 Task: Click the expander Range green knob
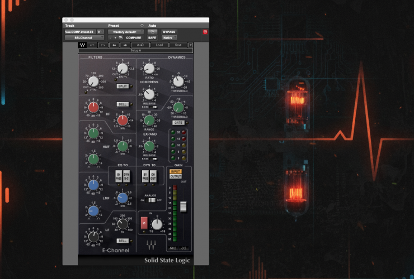[149, 120]
